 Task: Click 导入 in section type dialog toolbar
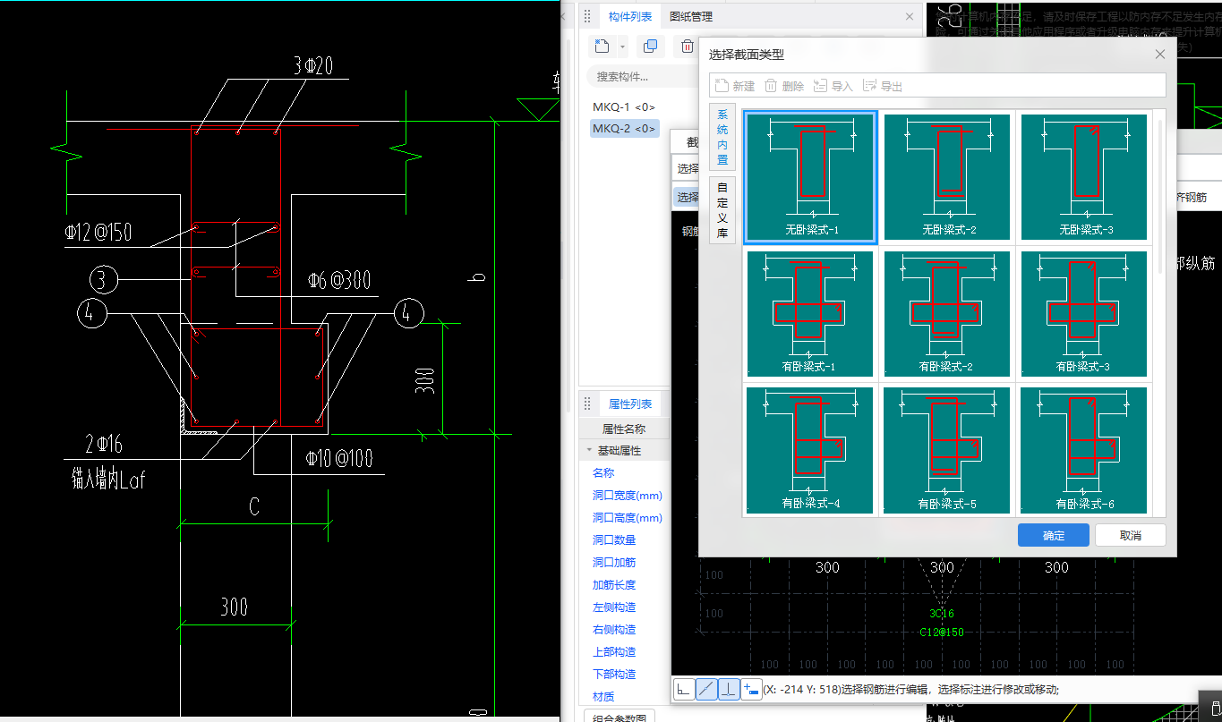click(833, 86)
